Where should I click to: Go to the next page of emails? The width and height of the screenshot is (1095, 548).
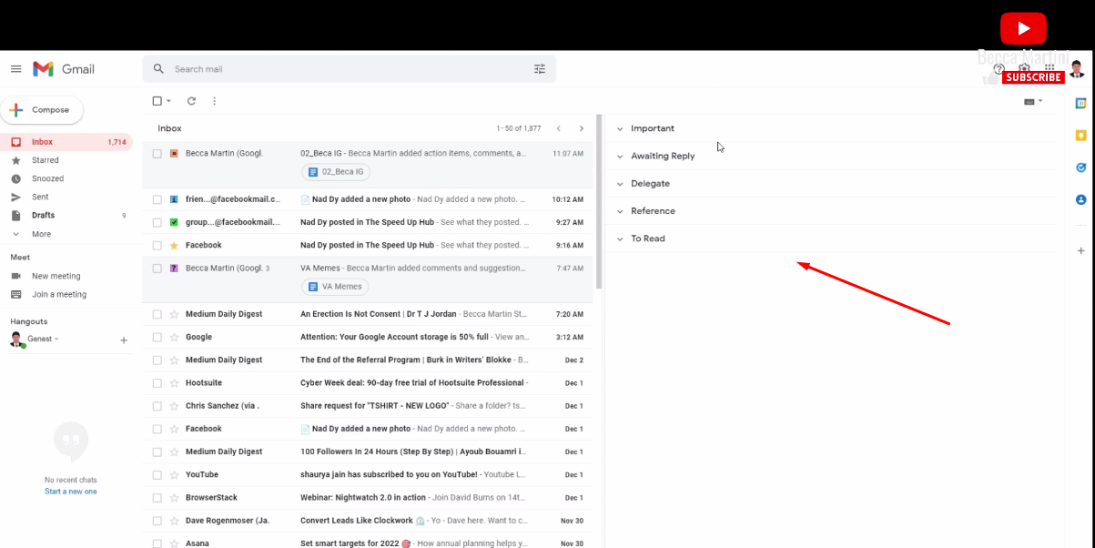click(582, 128)
